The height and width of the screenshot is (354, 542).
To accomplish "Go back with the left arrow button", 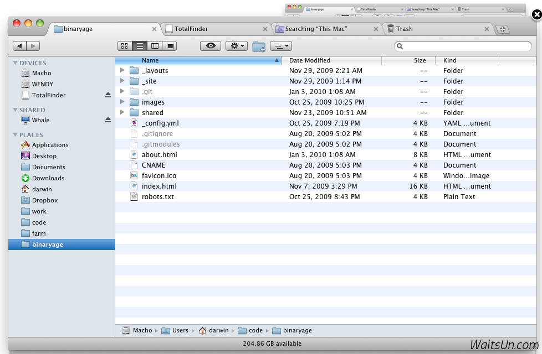I will click(x=20, y=46).
